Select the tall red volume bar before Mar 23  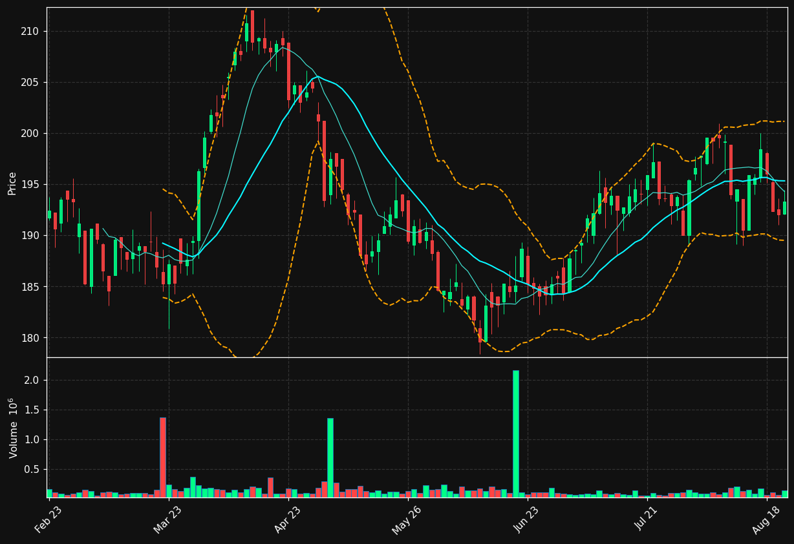click(x=163, y=457)
